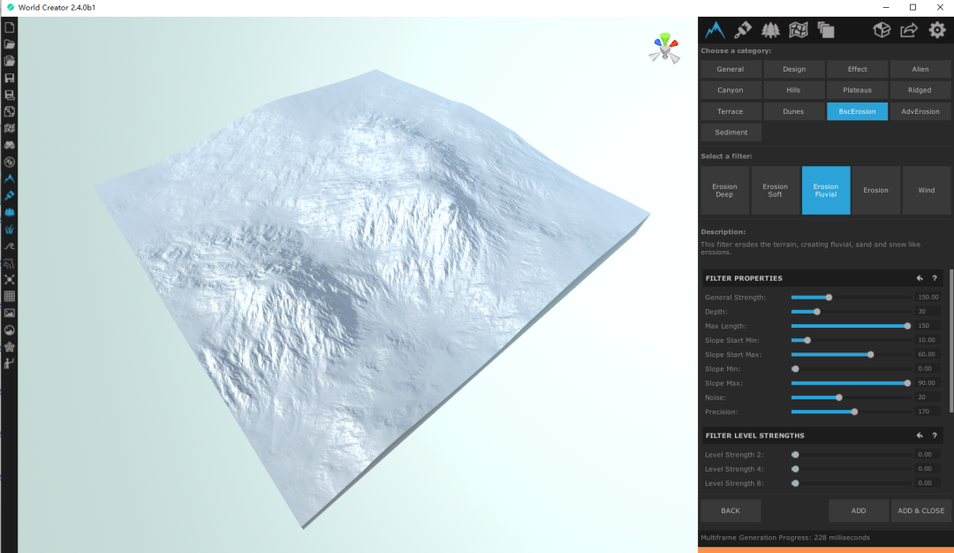Choose the General filter category
Image resolution: width=954 pixels, height=553 pixels.
click(731, 70)
